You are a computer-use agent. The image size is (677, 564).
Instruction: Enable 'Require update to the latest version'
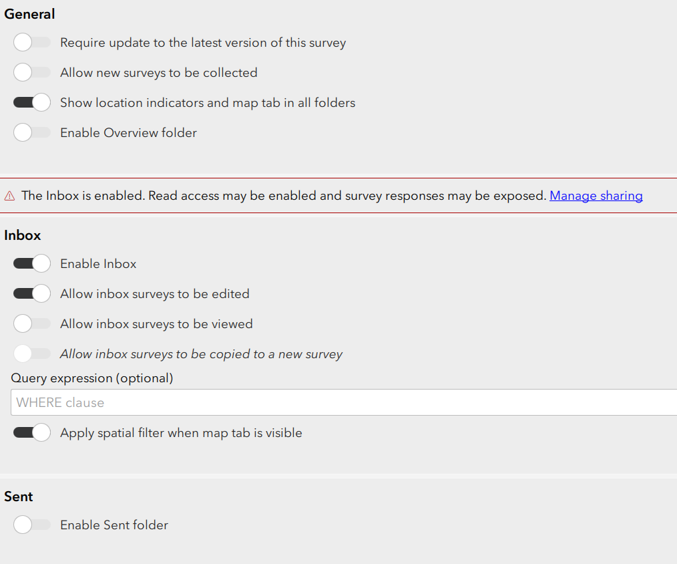click(31, 41)
